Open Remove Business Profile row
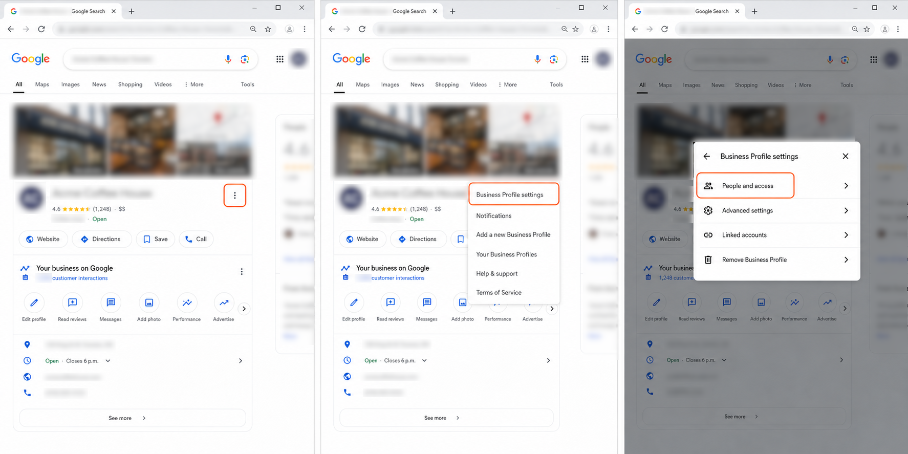 (776, 260)
